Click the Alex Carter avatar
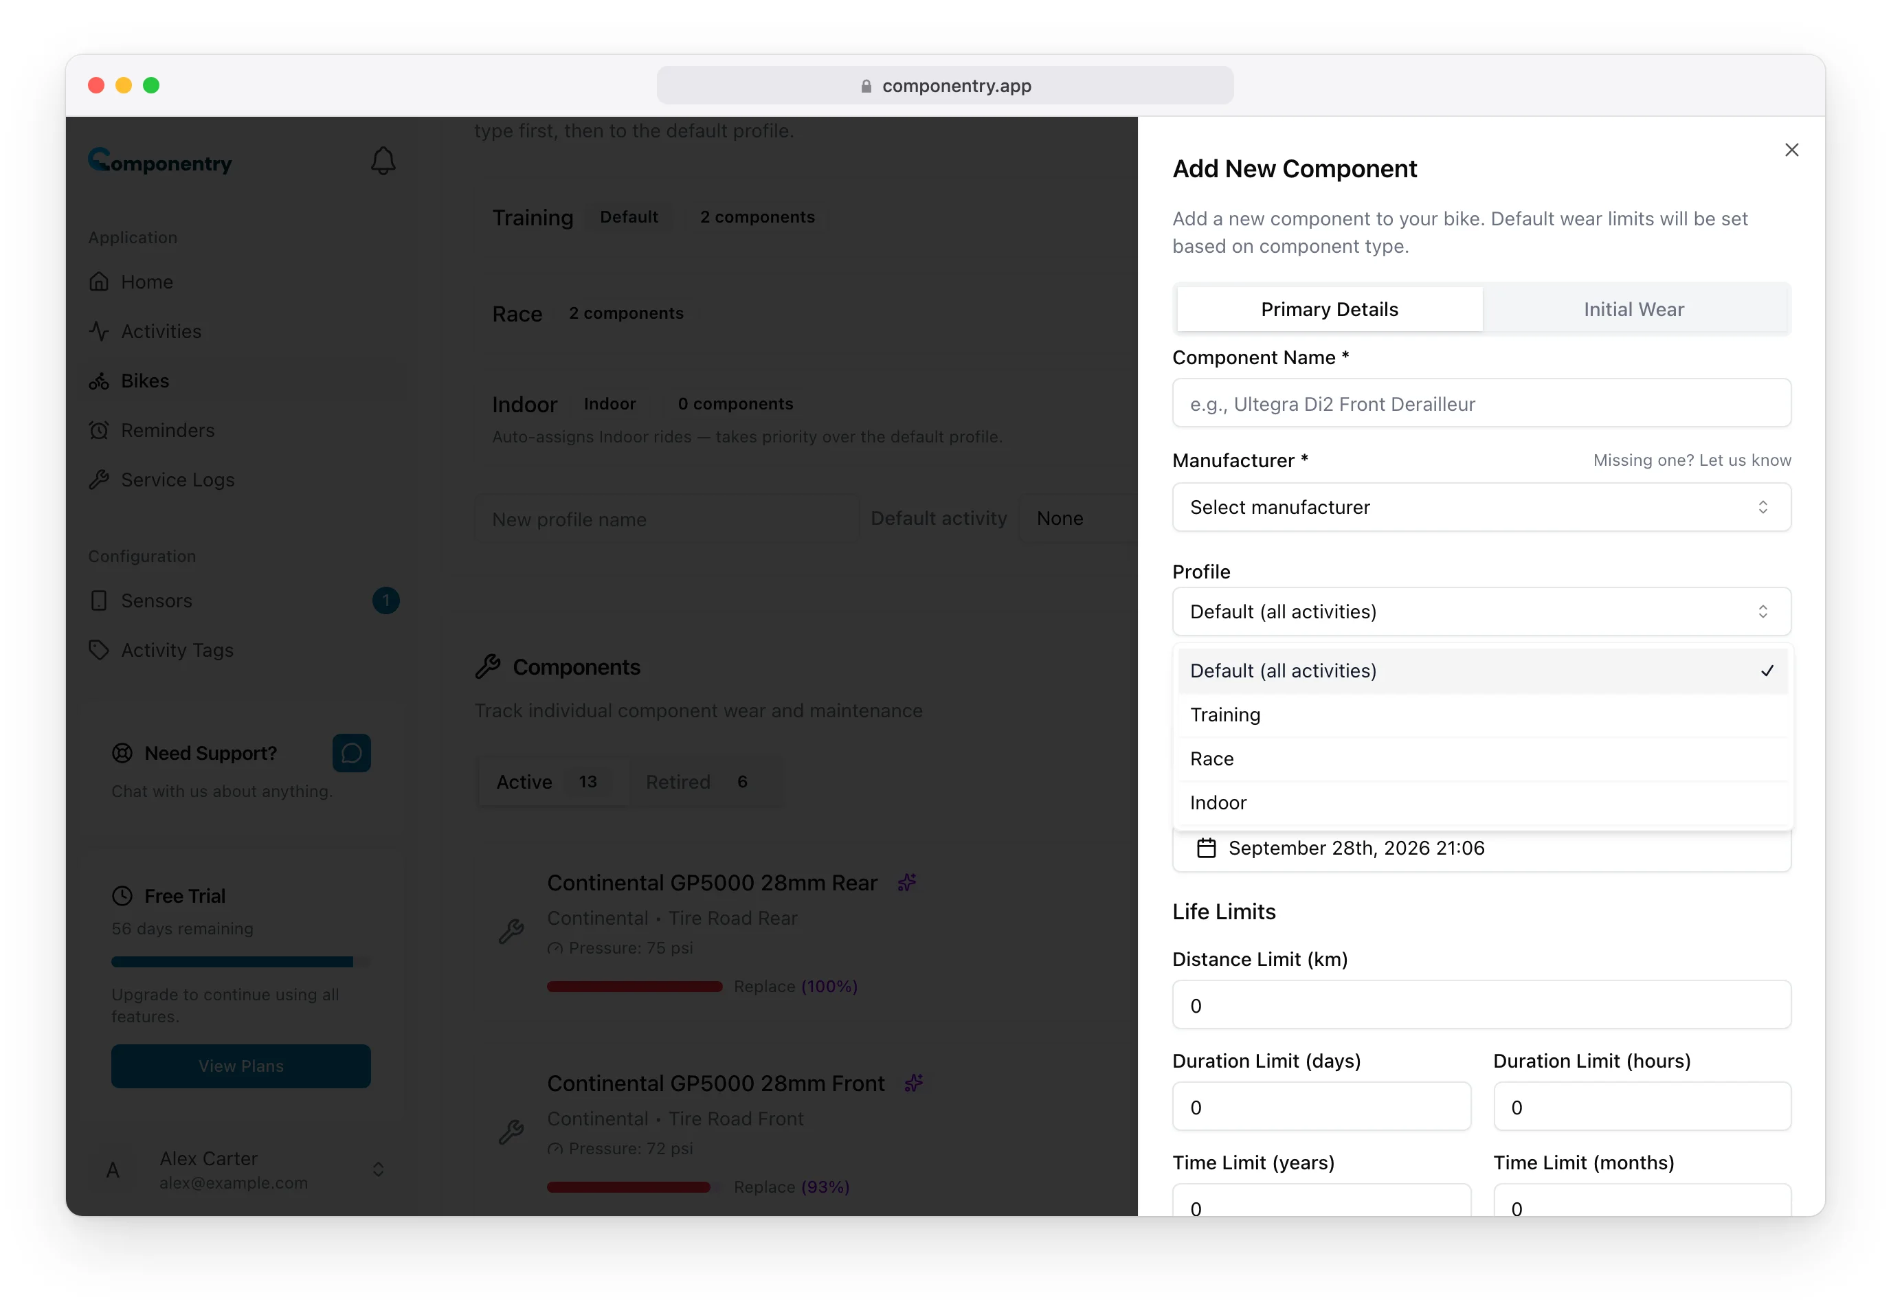This screenshot has width=1891, height=1304. [x=113, y=1170]
